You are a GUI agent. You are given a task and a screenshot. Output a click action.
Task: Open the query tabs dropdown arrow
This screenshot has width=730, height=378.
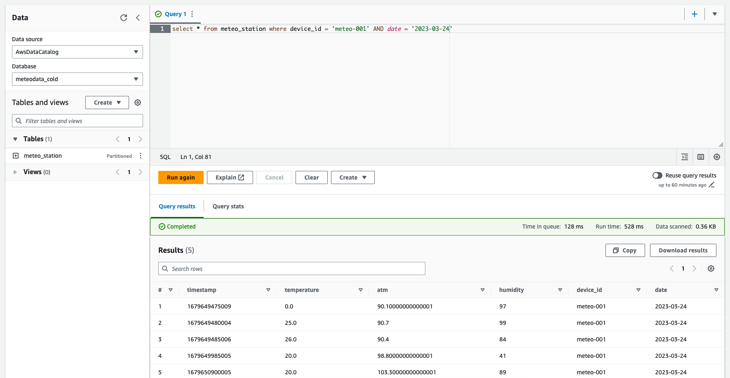(715, 14)
